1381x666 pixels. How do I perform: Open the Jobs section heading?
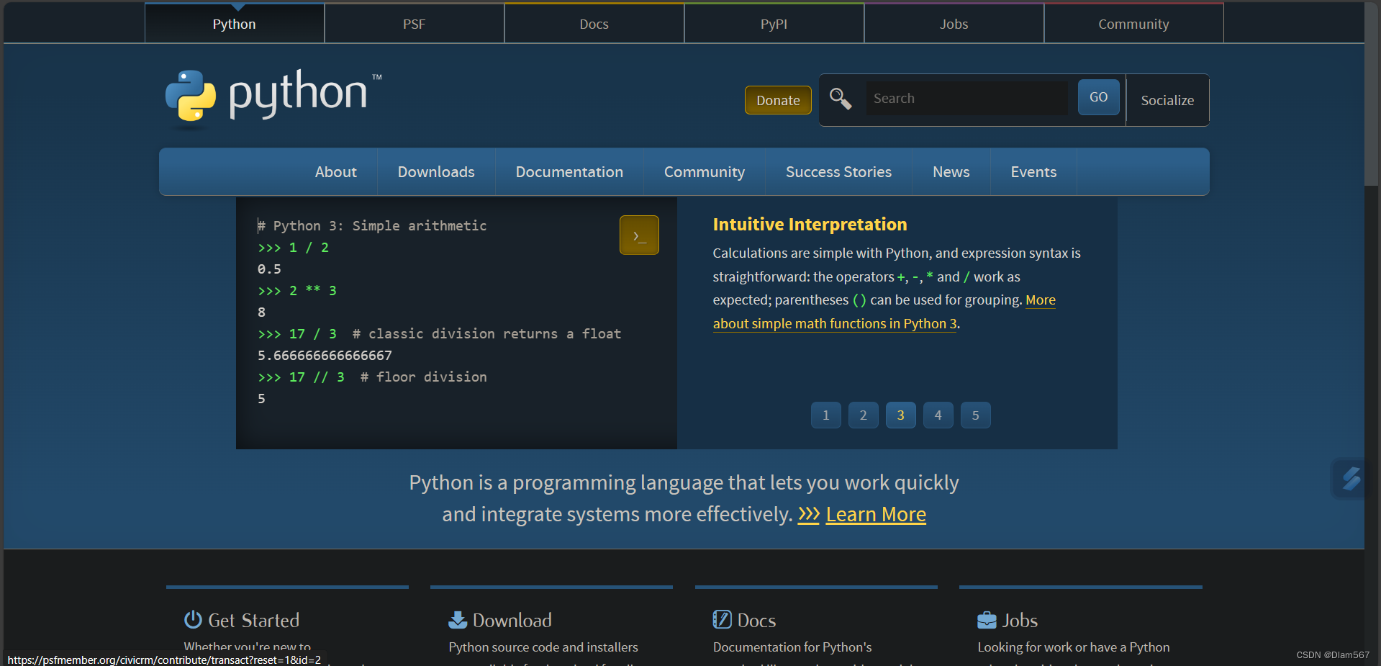tap(1020, 620)
